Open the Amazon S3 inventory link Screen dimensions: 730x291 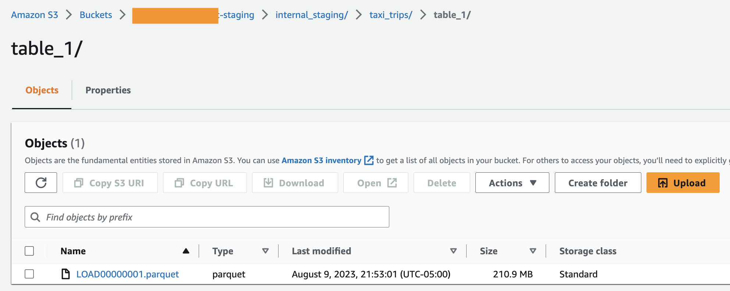pos(322,161)
